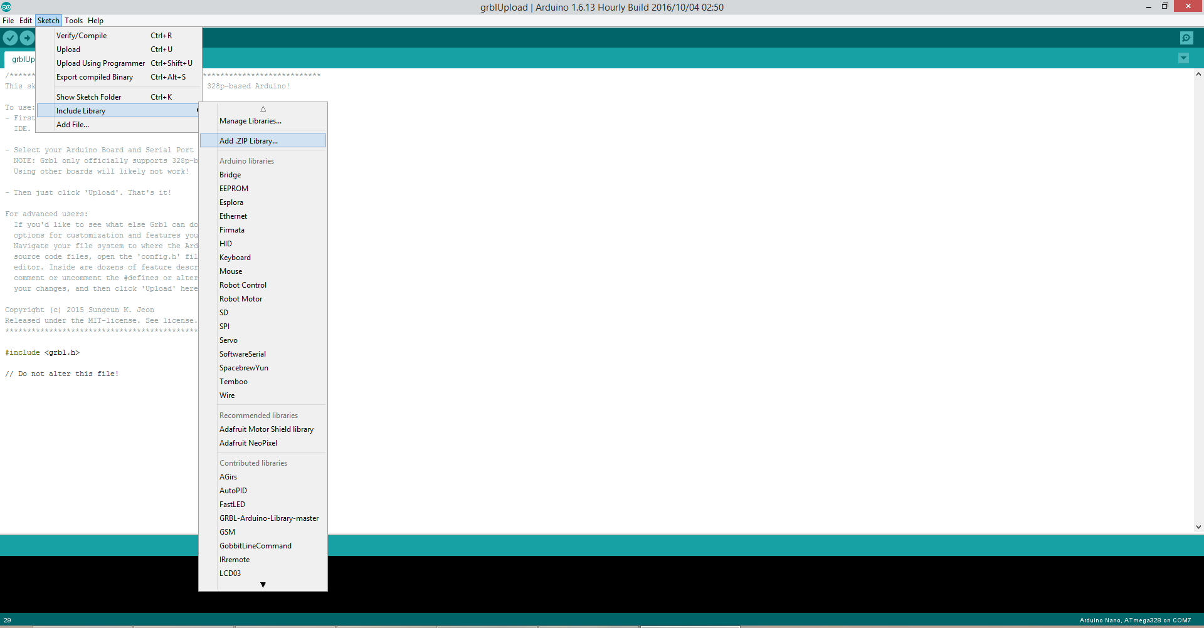
Task: Include the SpacebrewYun library
Action: [263, 368]
